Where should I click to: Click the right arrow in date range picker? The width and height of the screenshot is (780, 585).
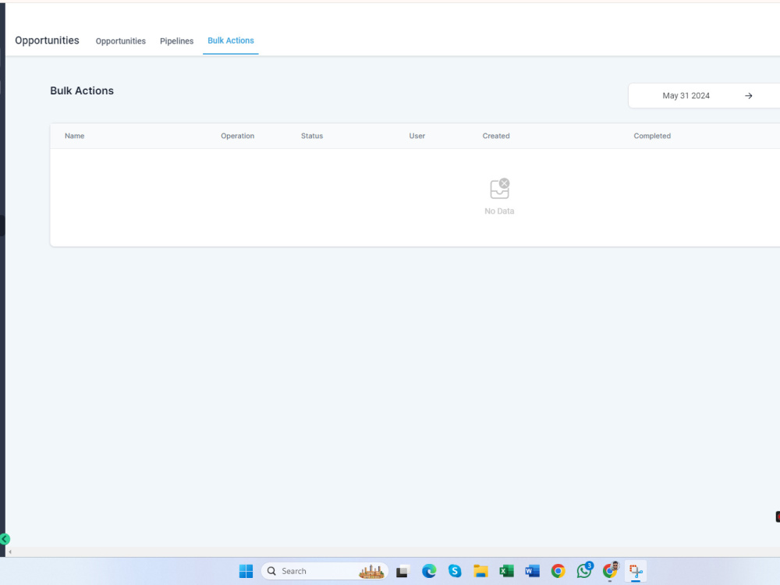[x=748, y=95]
